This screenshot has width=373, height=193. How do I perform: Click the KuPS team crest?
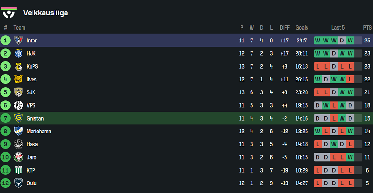point(19,67)
